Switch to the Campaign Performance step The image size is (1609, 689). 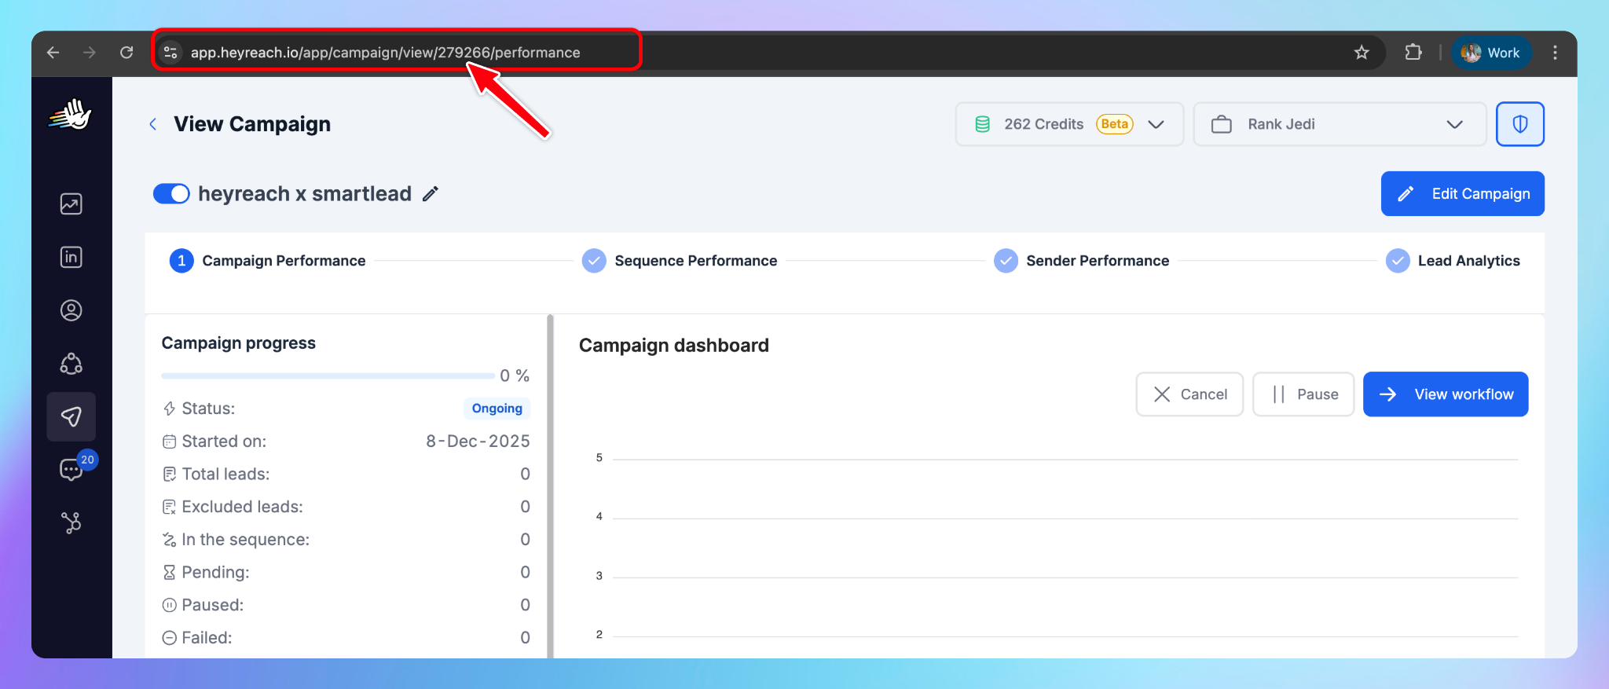(268, 261)
